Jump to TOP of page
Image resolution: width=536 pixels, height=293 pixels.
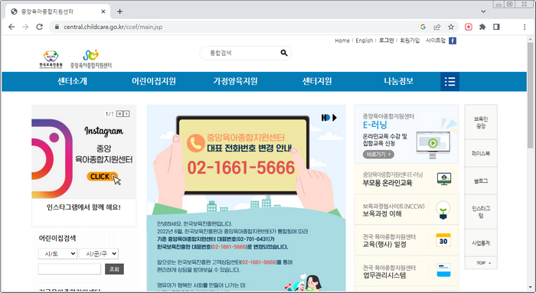click(481, 263)
